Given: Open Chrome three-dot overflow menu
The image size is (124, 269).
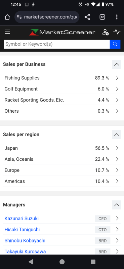Looking at the screenshot, I should 117,17.
